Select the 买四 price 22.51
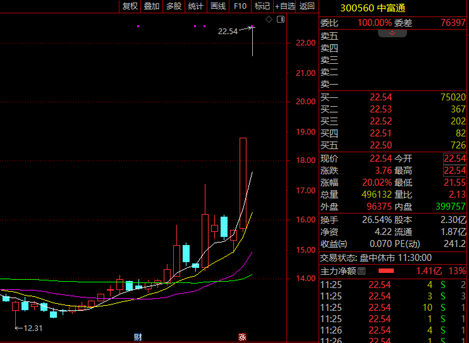 pos(381,133)
